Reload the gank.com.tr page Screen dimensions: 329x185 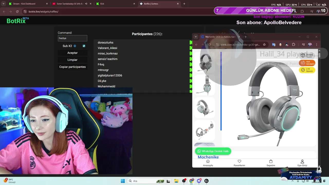coord(209,44)
